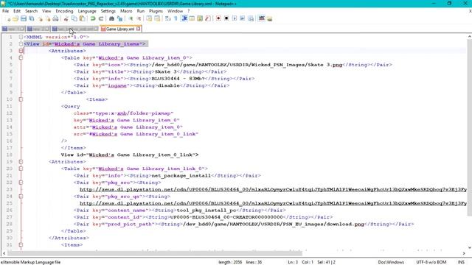Toggle synchronized horizontal scrolling
The image size is (472, 265).
click(157, 18)
